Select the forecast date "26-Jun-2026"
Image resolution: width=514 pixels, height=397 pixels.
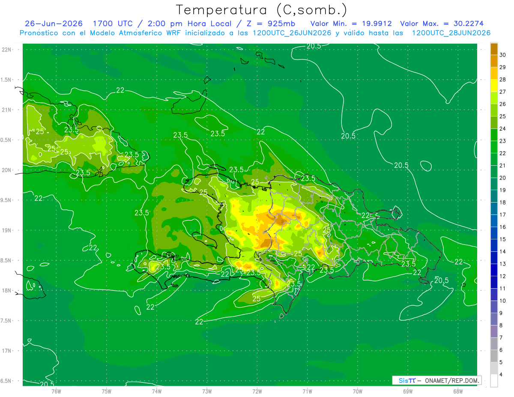(x=54, y=24)
